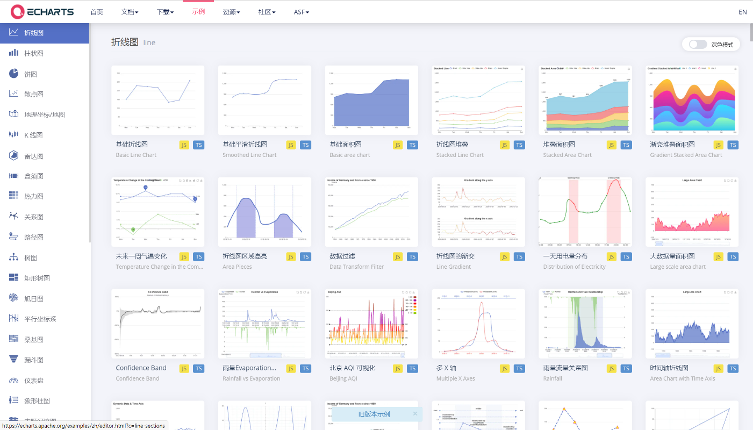Switch language via the EN link
This screenshot has width=753, height=430.
743,12
